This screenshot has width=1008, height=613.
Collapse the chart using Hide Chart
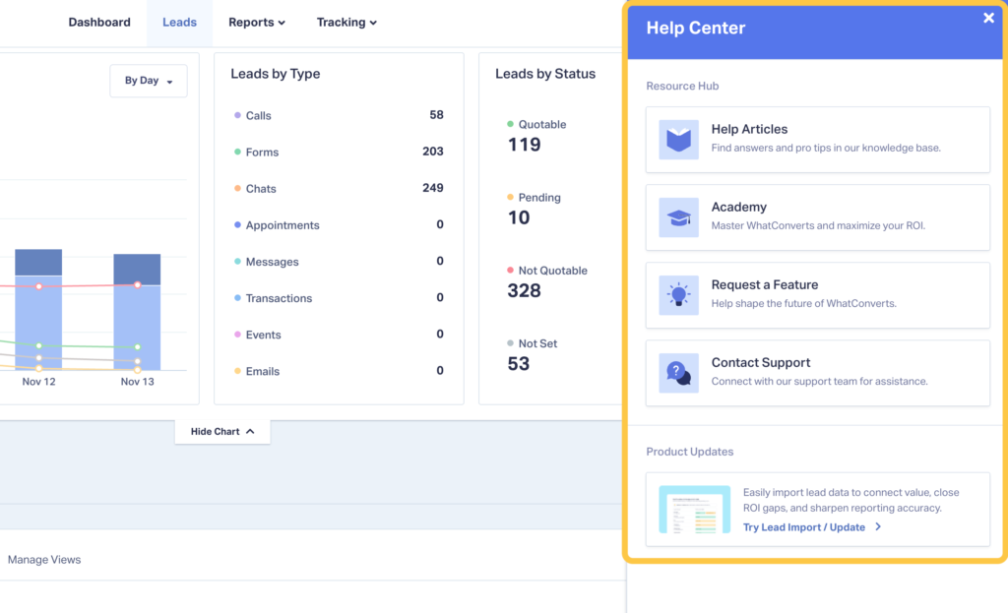222,431
